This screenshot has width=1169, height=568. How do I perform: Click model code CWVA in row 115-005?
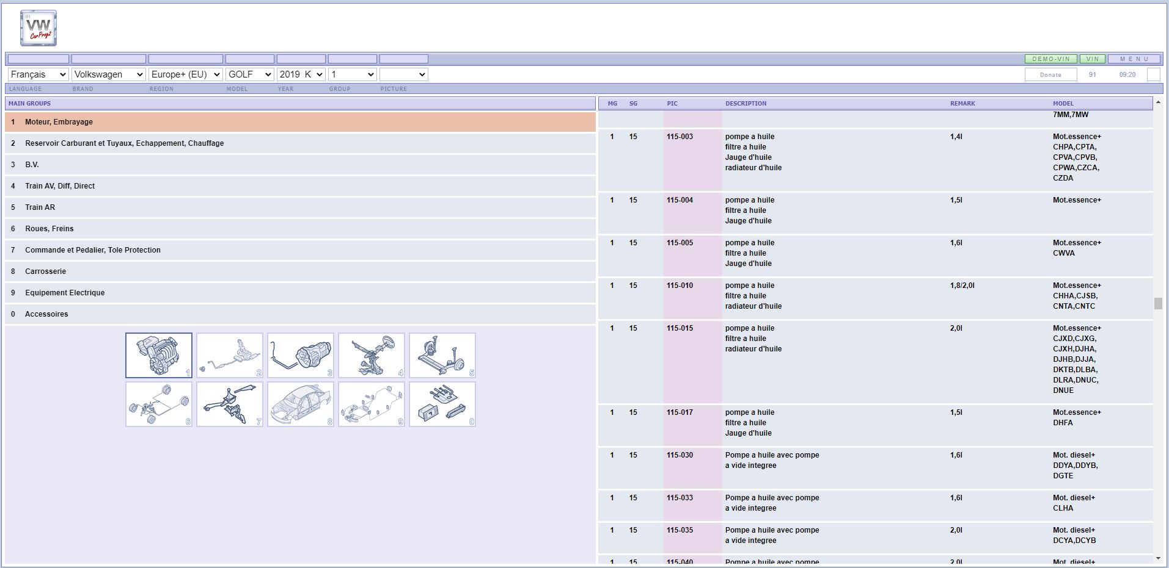pyautogui.click(x=1064, y=253)
